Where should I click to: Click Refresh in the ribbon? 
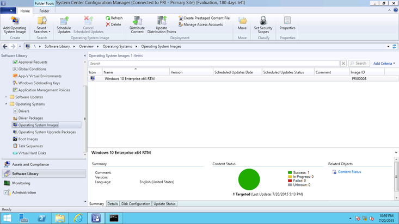(114, 18)
